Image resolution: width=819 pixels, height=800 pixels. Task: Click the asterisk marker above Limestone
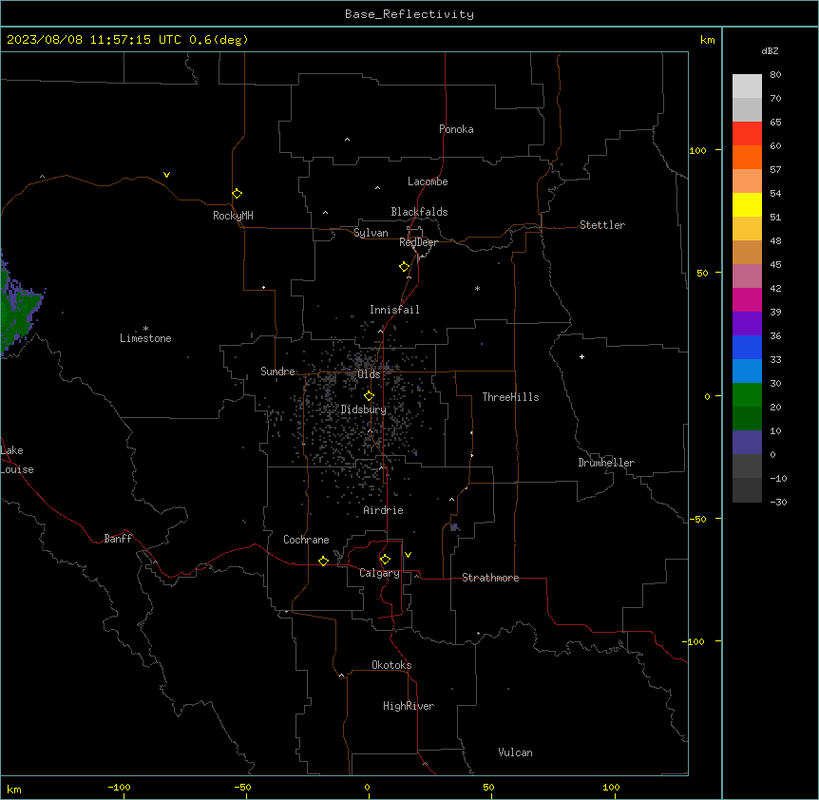pos(145,329)
